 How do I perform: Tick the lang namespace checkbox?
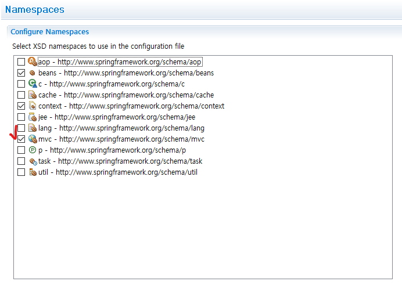[21, 128]
